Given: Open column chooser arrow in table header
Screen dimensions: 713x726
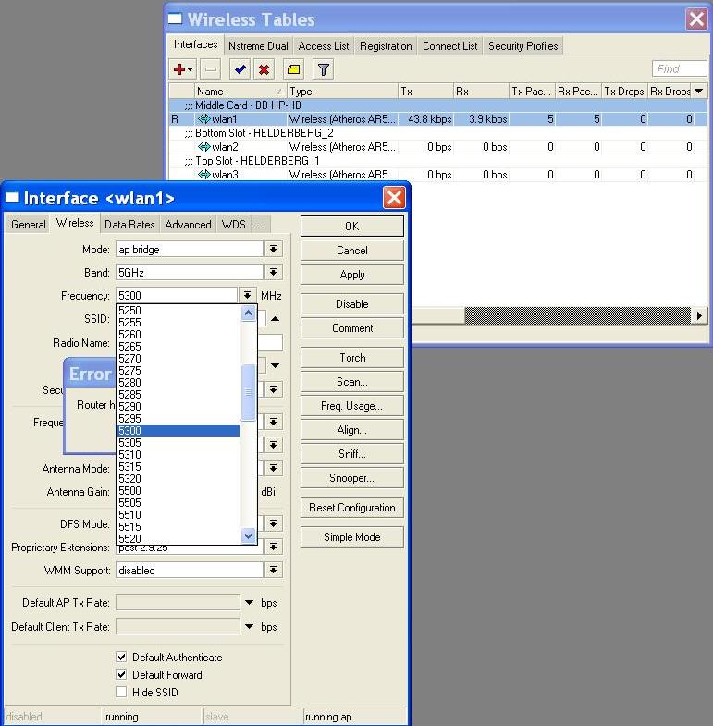Looking at the screenshot, I should coord(699,91).
